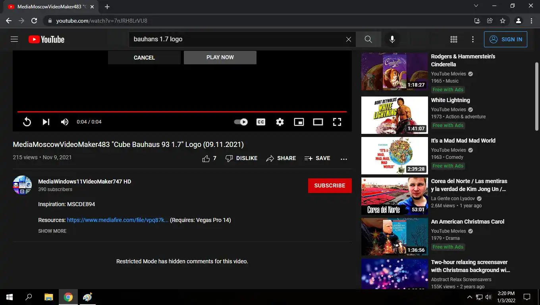Replay the video

pos(27,122)
